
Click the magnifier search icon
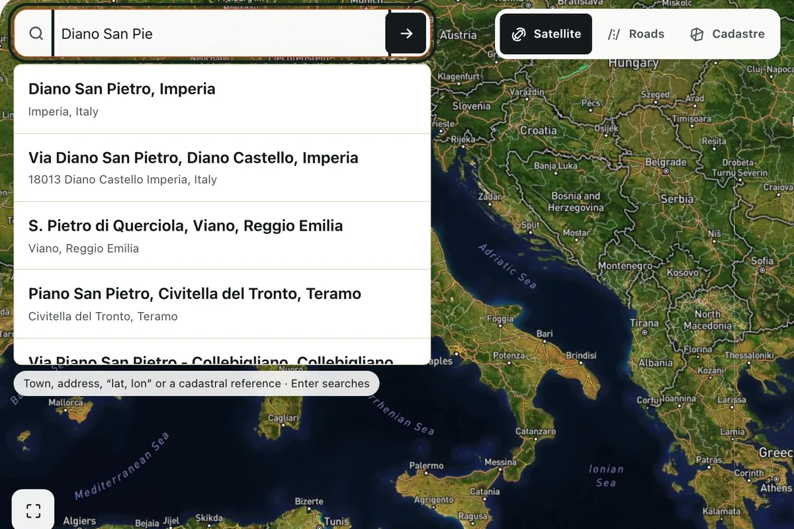[x=36, y=33]
